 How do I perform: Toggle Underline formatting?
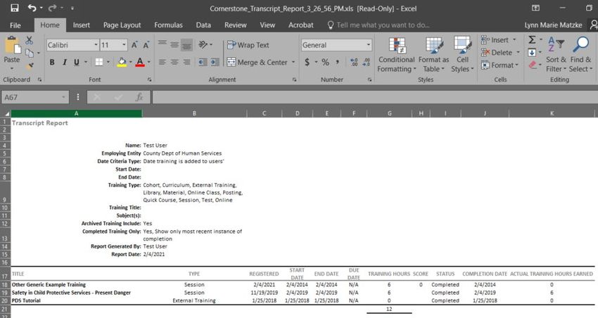tap(77, 62)
